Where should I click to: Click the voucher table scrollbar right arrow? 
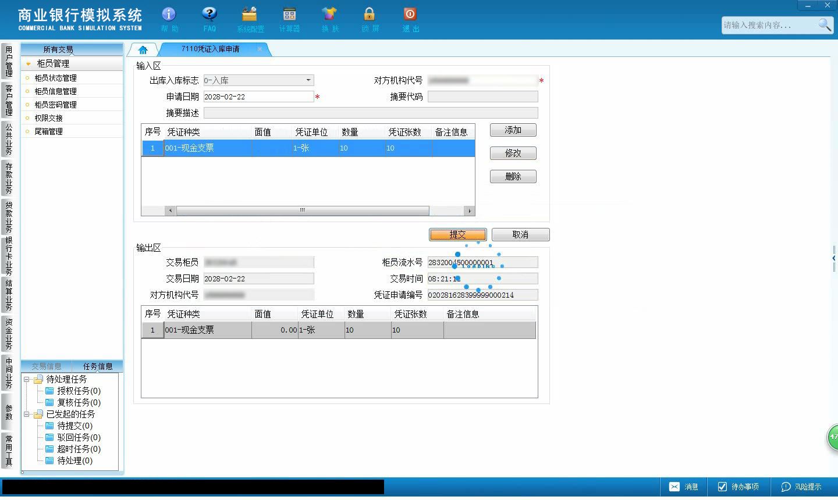pos(470,210)
